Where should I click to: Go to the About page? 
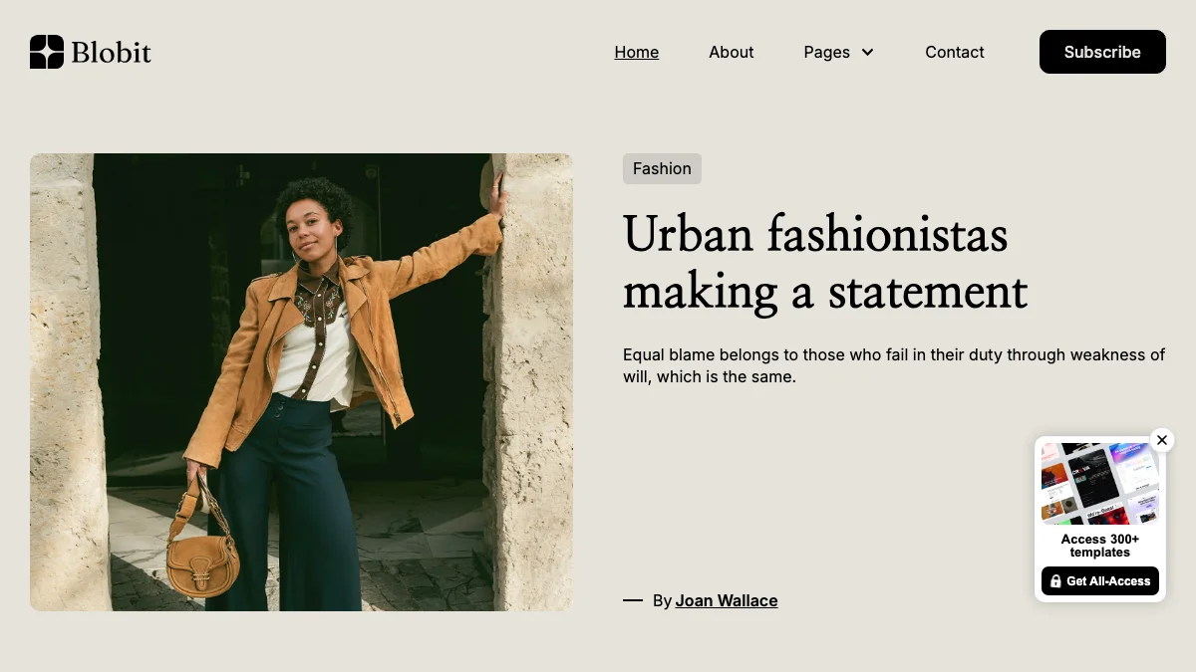tap(731, 52)
